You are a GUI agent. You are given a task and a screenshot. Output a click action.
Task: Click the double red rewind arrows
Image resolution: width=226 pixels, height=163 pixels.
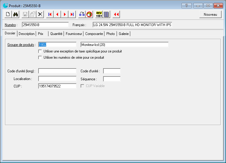click(x=116, y=14)
